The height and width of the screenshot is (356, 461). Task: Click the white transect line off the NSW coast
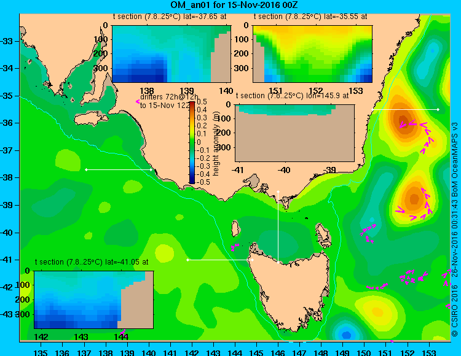pyautogui.click(x=405, y=109)
